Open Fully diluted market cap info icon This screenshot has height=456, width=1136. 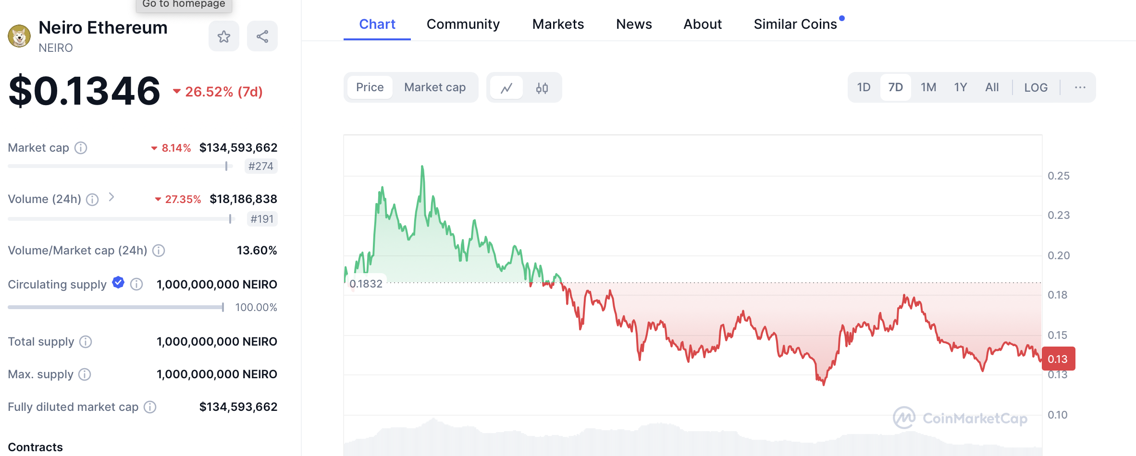(150, 407)
